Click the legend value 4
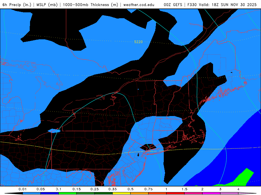Screen dimensions: 261x195 (x=238, y=189)
